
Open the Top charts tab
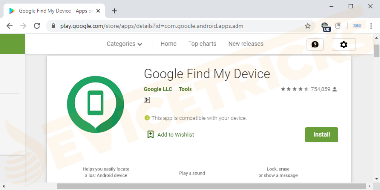point(202,44)
